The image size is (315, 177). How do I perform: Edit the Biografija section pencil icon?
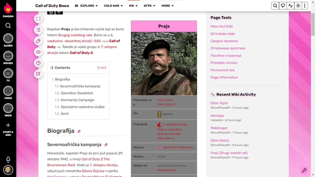coord(79,131)
